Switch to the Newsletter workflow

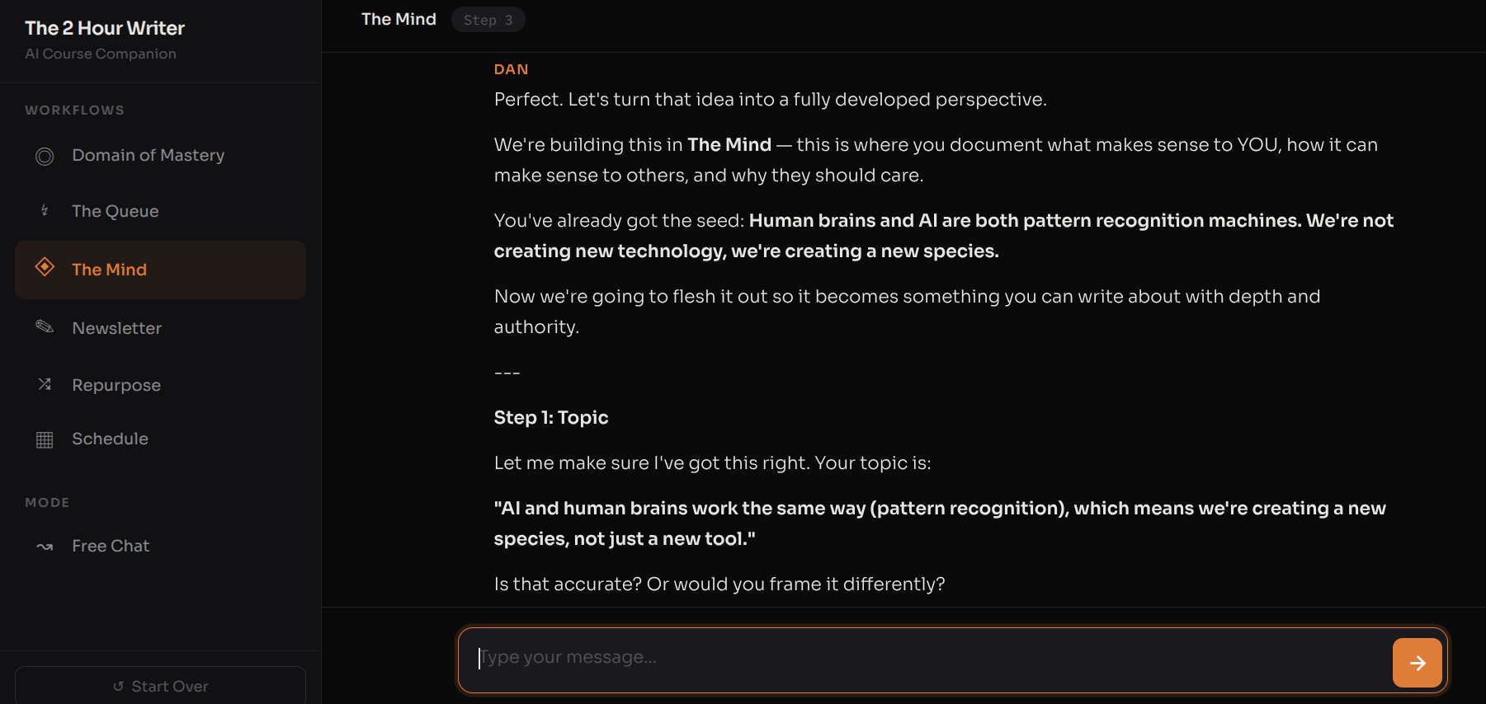click(116, 328)
